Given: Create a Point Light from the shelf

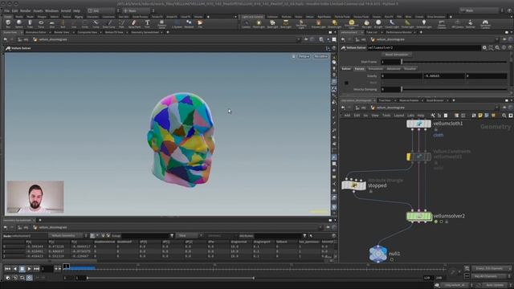Looking at the screenshot, I should click(x=259, y=23).
